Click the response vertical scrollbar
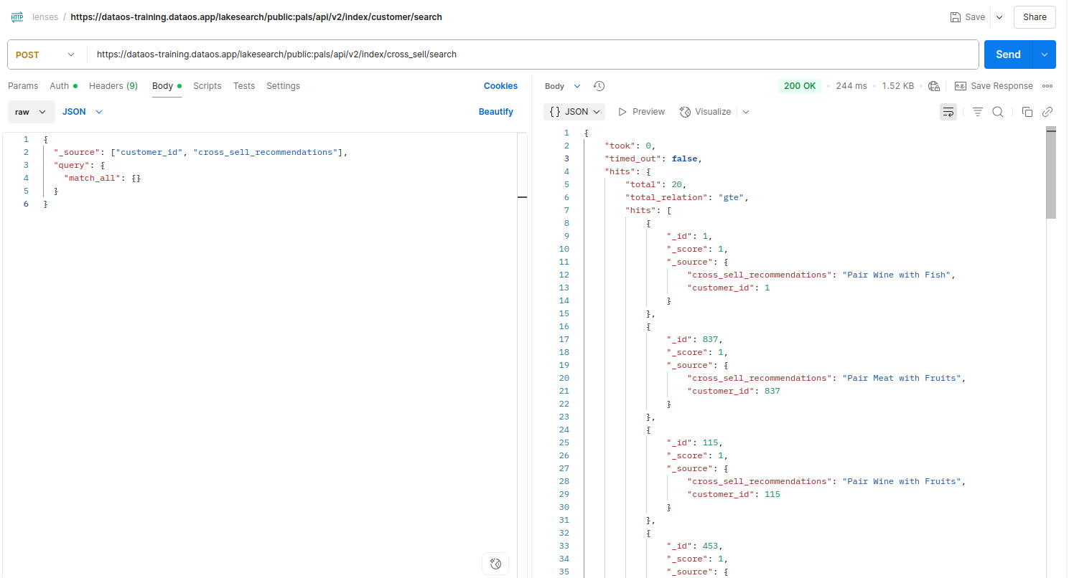 pyautogui.click(x=1051, y=172)
